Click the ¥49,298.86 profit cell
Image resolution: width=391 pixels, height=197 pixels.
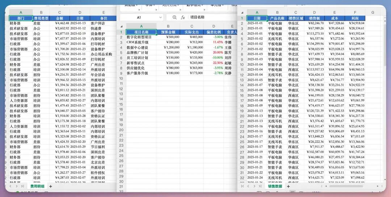pyautogui.click(x=355, y=111)
